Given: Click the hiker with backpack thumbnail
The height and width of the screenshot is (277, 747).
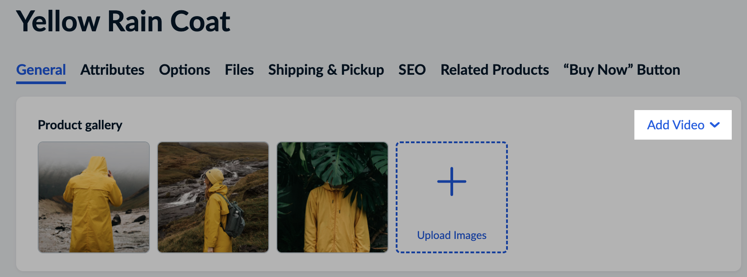Looking at the screenshot, I should coord(213,197).
